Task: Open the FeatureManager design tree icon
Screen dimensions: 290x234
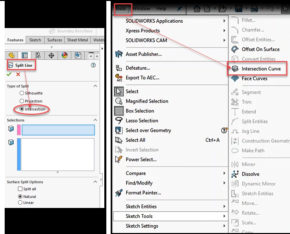Action: coord(11,55)
